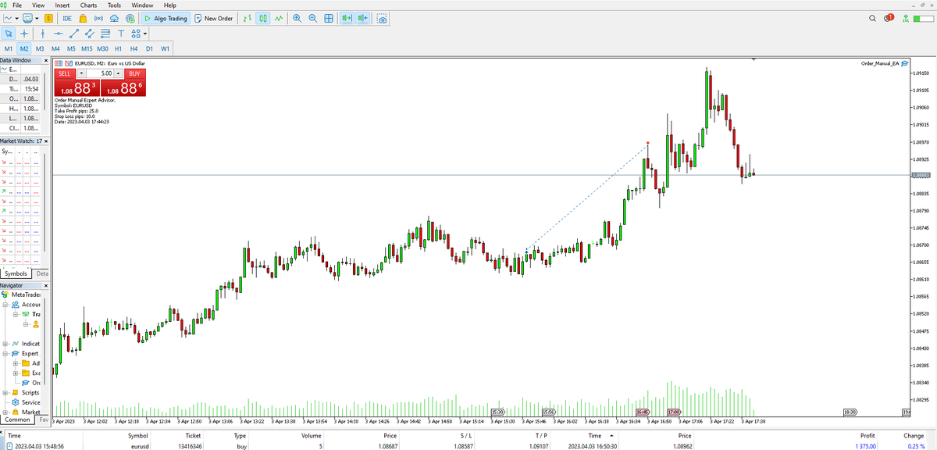The image size is (937, 450).
Task: Select the Equidistant Channel tool
Action: click(88, 33)
